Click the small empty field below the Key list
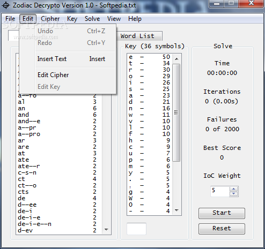The width and height of the screenshot is (265, 249). tap(136, 229)
